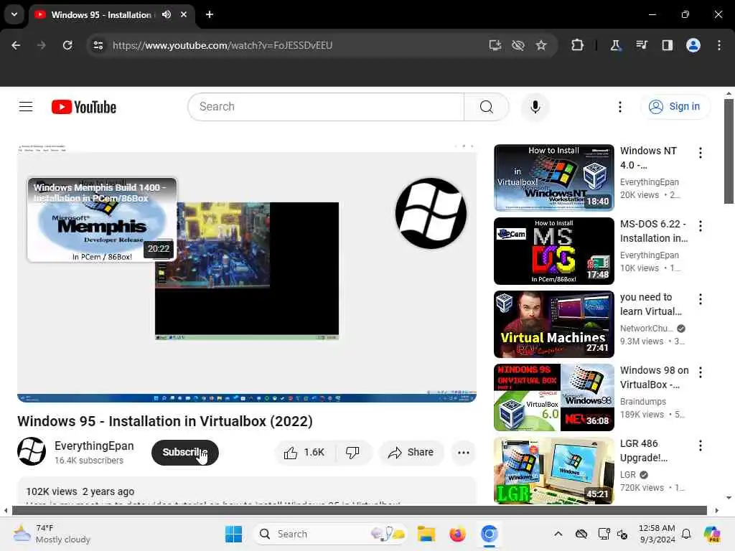Open the YouTube guide hamburger menu

pos(26,107)
